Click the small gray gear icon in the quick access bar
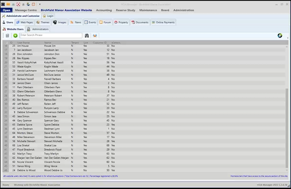291x189 pixels. tap(13, 4)
